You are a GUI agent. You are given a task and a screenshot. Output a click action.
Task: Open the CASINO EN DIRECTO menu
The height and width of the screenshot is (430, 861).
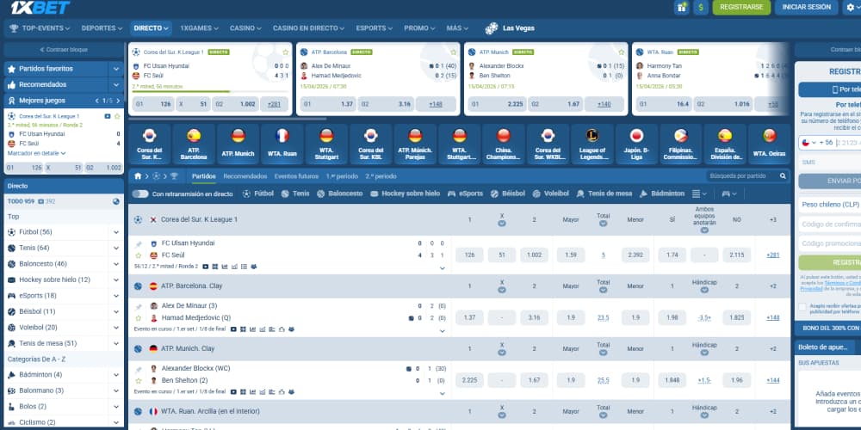coord(308,28)
